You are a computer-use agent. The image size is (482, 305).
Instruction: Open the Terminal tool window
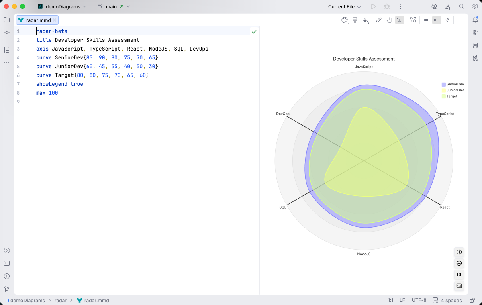pyautogui.click(x=7, y=263)
